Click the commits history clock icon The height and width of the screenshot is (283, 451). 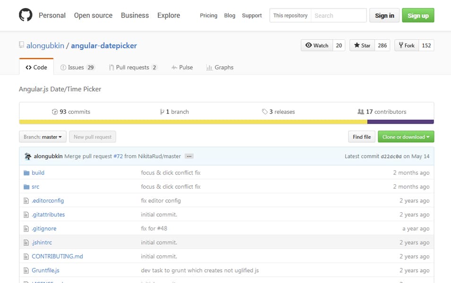[55, 112]
